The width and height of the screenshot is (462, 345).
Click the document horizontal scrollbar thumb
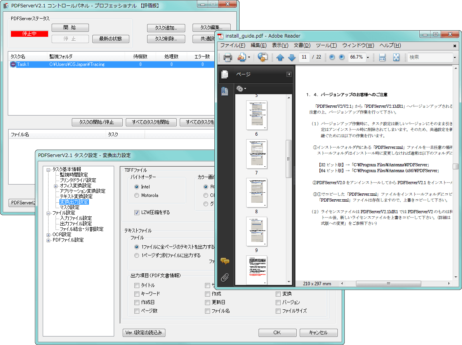coord(388,283)
